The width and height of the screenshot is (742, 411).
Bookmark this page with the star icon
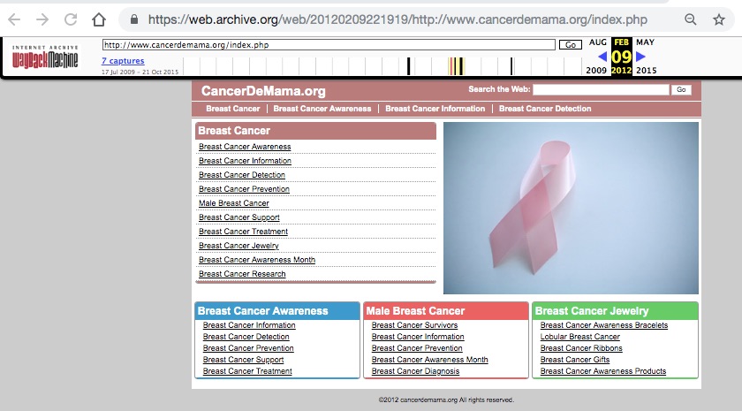click(x=719, y=19)
